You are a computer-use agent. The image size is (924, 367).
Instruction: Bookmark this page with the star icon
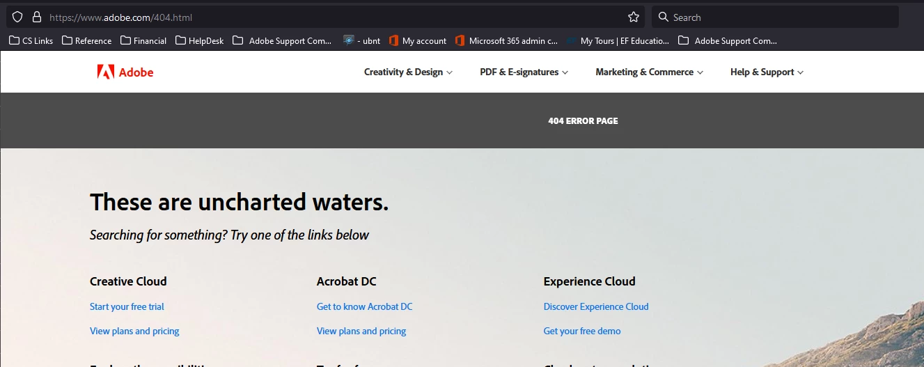coord(634,17)
